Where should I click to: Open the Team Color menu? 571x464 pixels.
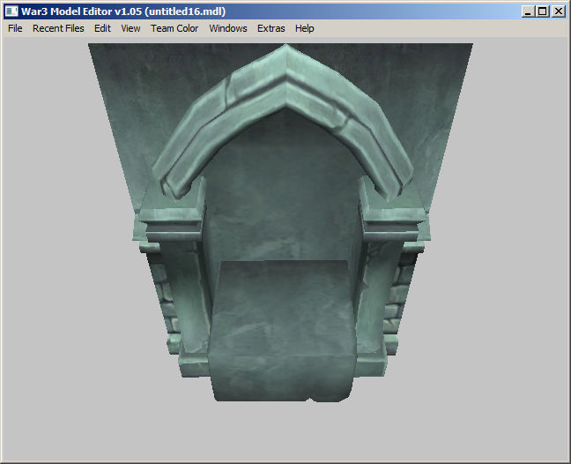(174, 28)
